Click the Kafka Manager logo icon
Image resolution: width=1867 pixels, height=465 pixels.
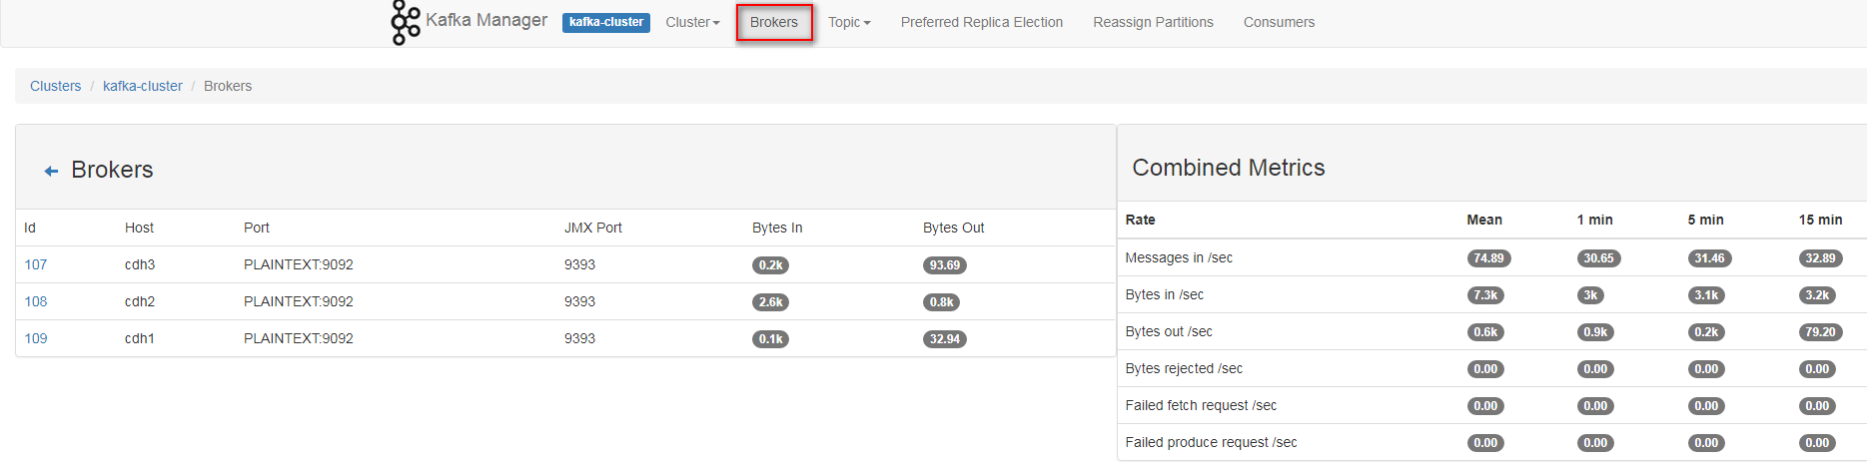coord(405,22)
